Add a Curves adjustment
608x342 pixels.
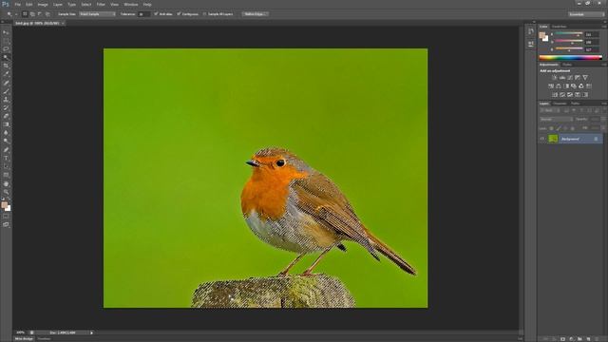(x=570, y=78)
